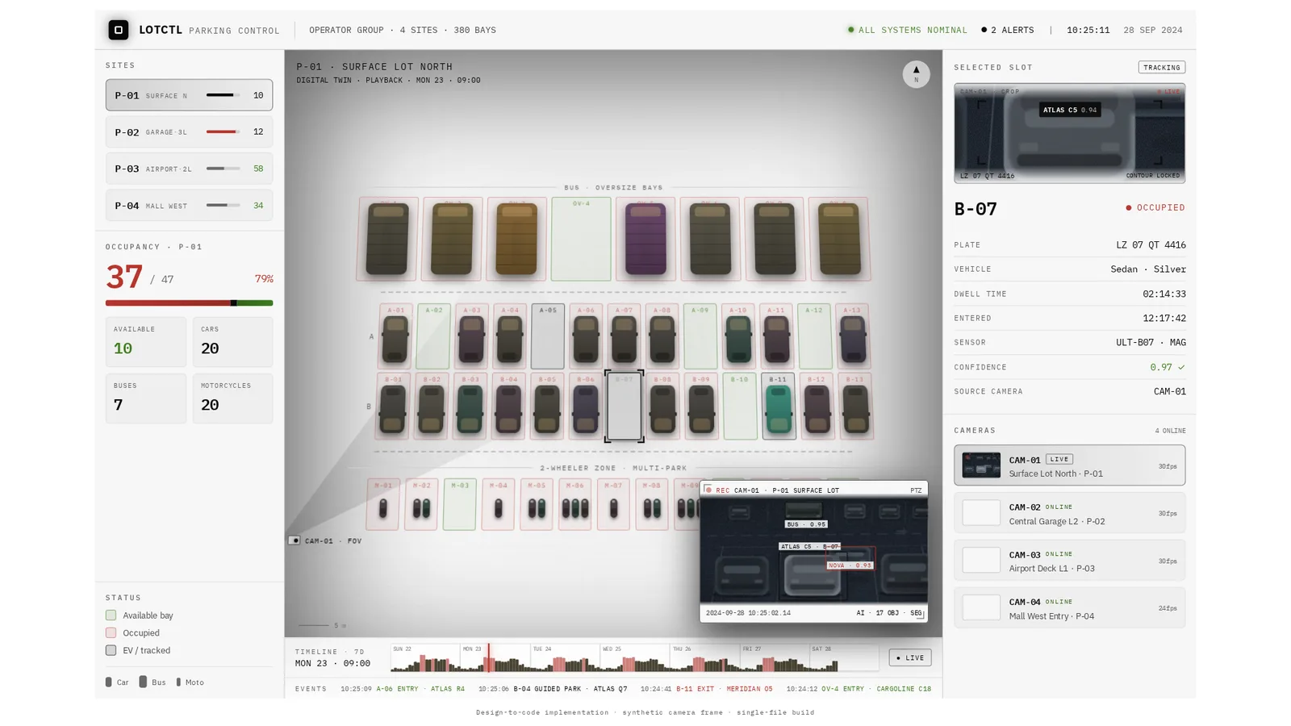Select site P-02 Garage 3L
1291x726 pixels.
pos(189,131)
